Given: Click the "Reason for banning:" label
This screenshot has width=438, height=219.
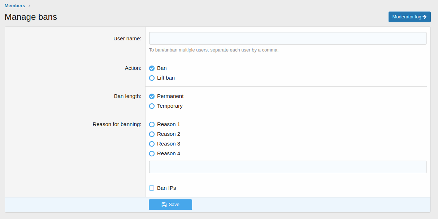Looking at the screenshot, I should click(x=117, y=124).
